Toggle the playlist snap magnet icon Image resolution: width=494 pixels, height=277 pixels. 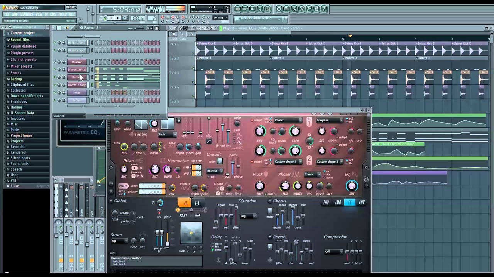175,28
